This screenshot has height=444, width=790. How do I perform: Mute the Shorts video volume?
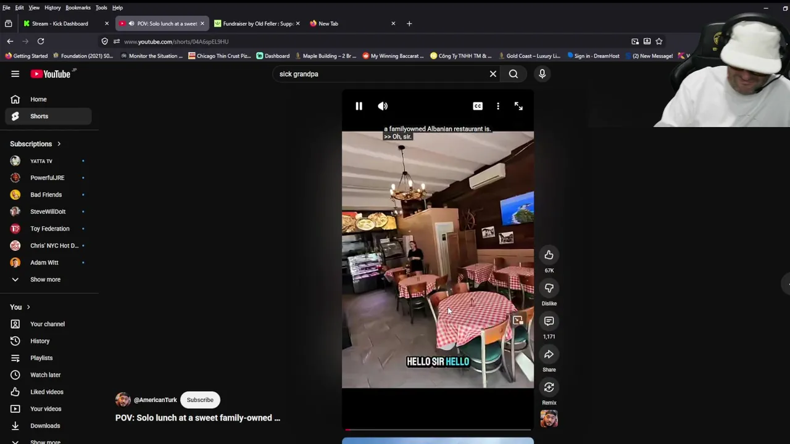coord(383,106)
